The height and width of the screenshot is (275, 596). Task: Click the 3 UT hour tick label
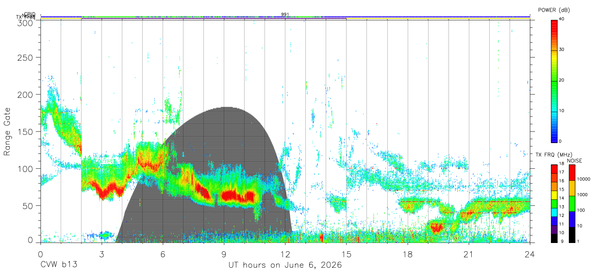[x=101, y=254]
